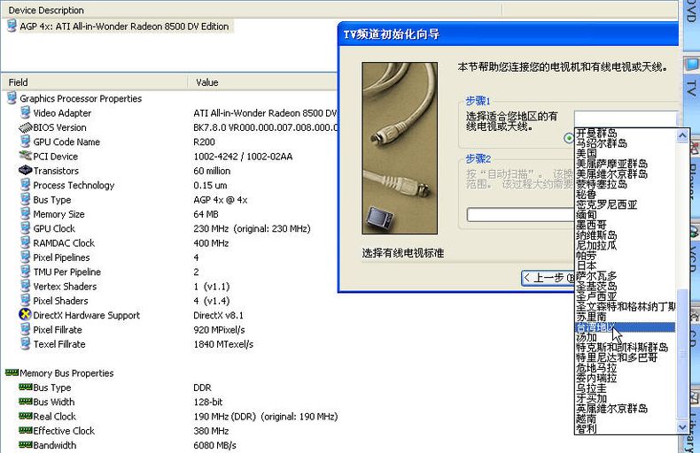
Task: Click the Value column header
Action: 263,82
